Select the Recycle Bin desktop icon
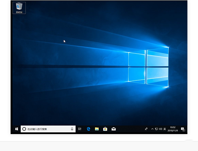Viewport: 198px width, 151px height. pyautogui.click(x=19, y=8)
